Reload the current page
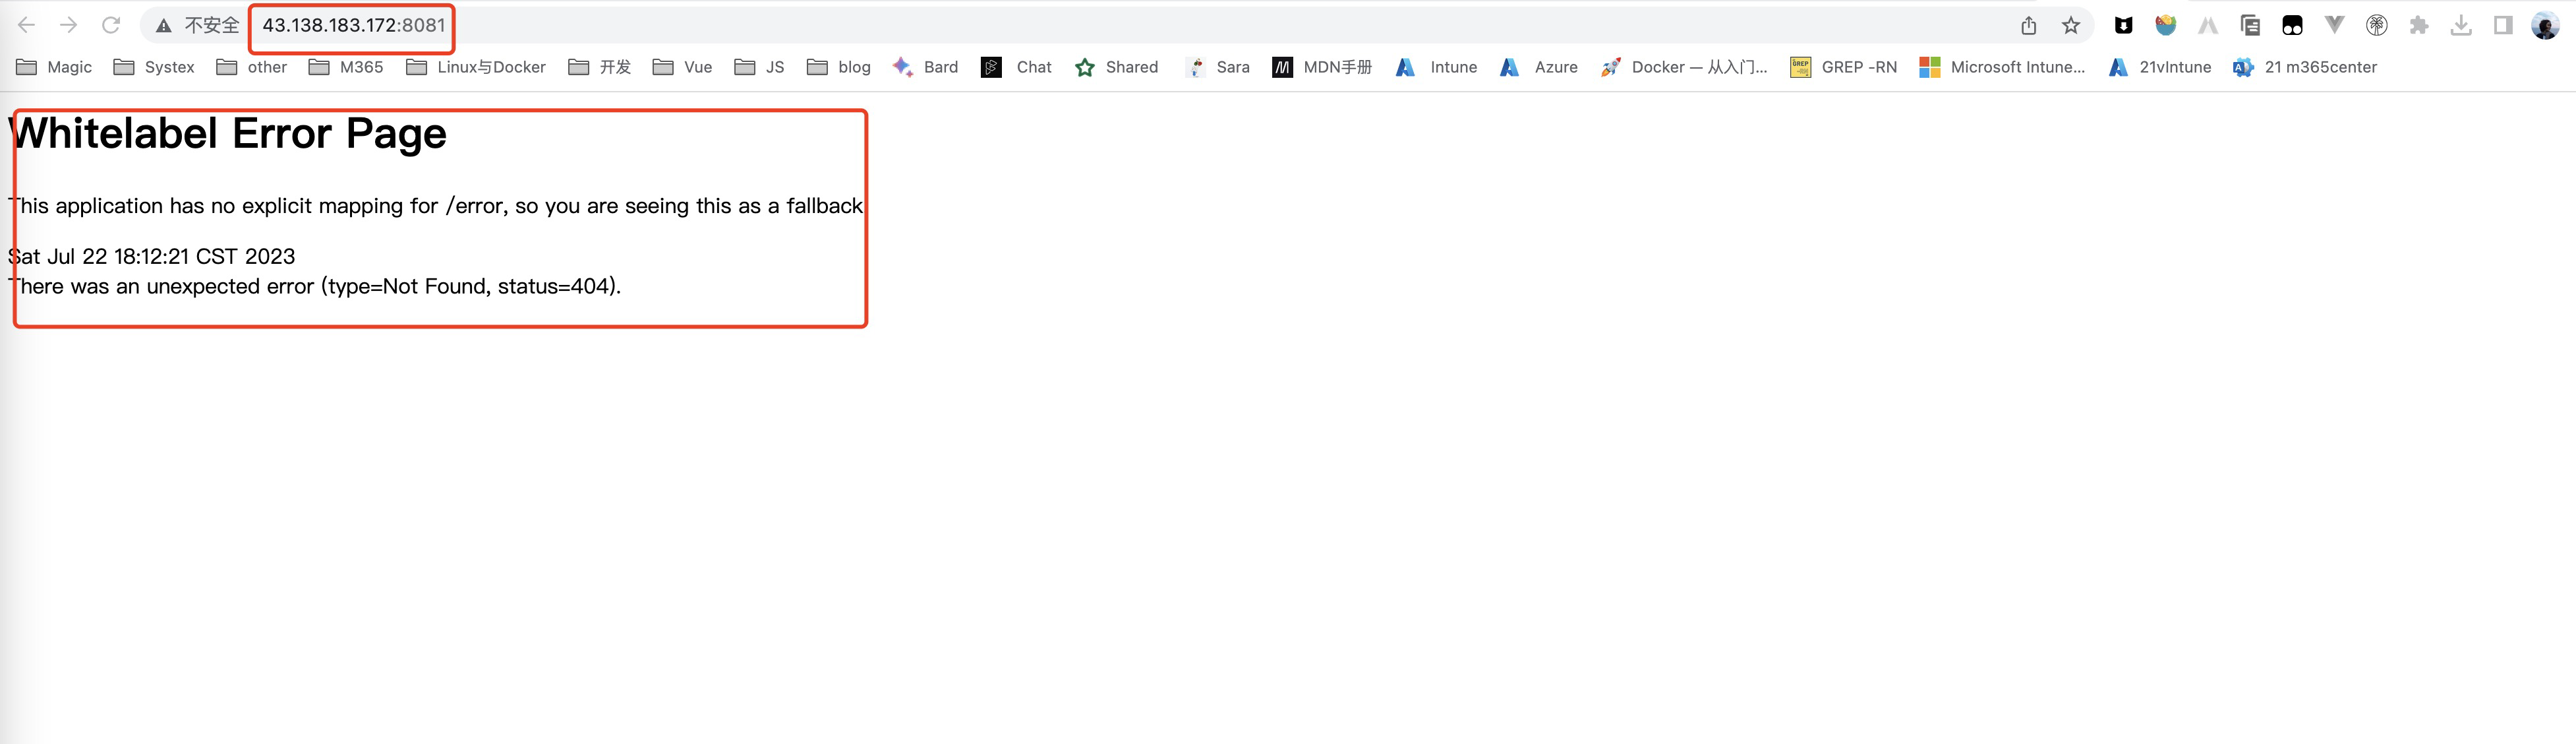The height and width of the screenshot is (744, 2576). point(111,25)
